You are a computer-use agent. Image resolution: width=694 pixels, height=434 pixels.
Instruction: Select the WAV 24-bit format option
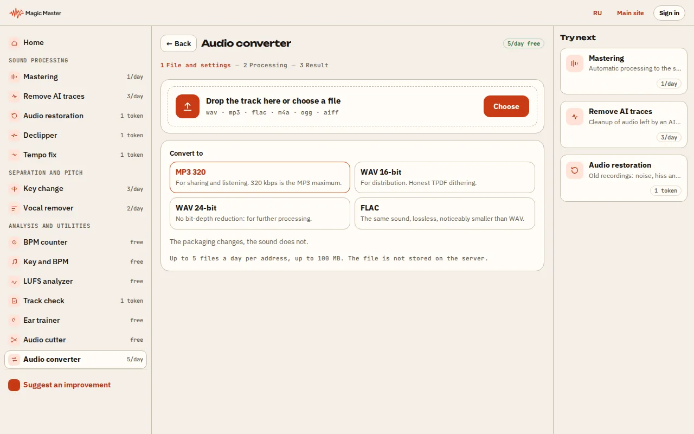(x=260, y=213)
